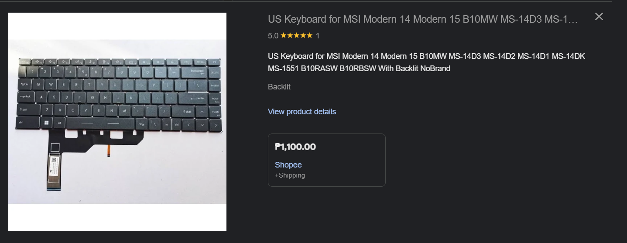The height and width of the screenshot is (243, 627).
Task: Click the Backlit variant label
Action: tap(279, 87)
